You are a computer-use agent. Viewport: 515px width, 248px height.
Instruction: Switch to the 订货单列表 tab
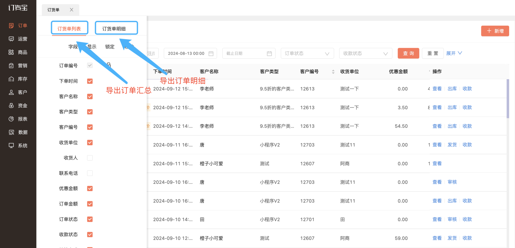coord(69,28)
